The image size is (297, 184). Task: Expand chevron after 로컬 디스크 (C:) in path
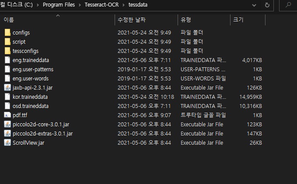[38, 5]
